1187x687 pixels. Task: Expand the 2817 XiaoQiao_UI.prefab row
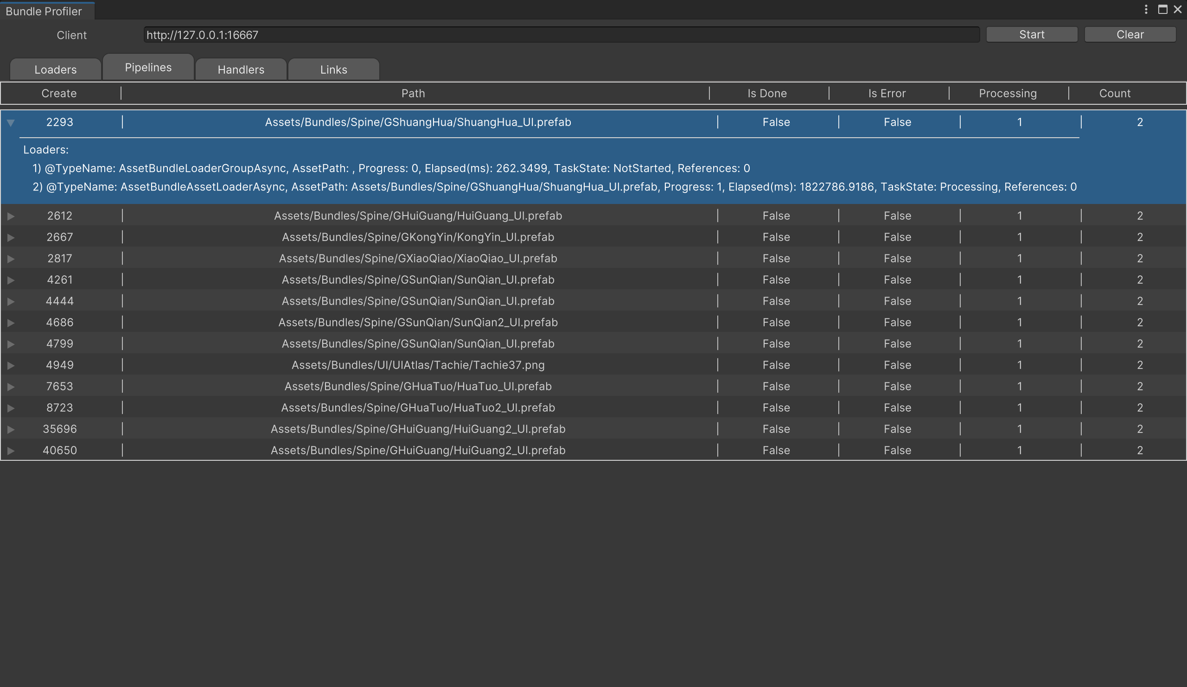coord(11,259)
